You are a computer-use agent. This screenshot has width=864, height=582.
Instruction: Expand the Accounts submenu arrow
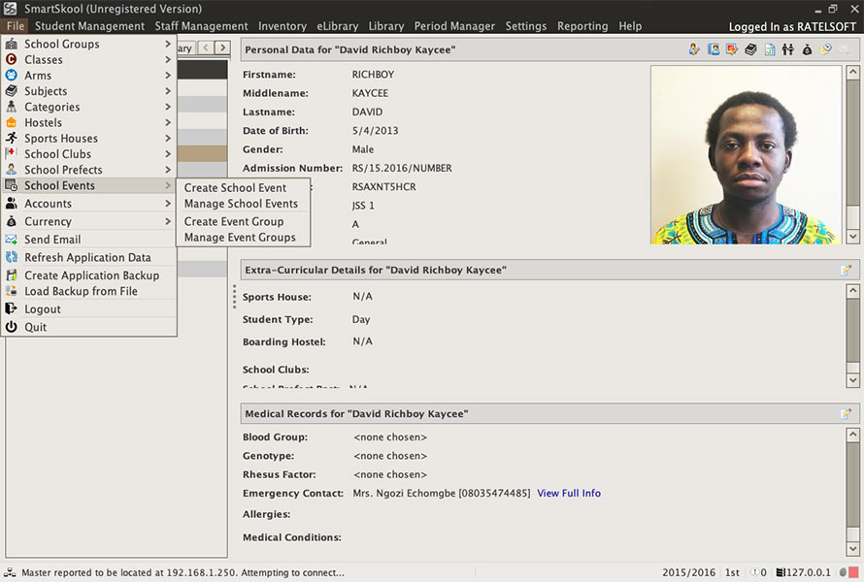click(168, 203)
